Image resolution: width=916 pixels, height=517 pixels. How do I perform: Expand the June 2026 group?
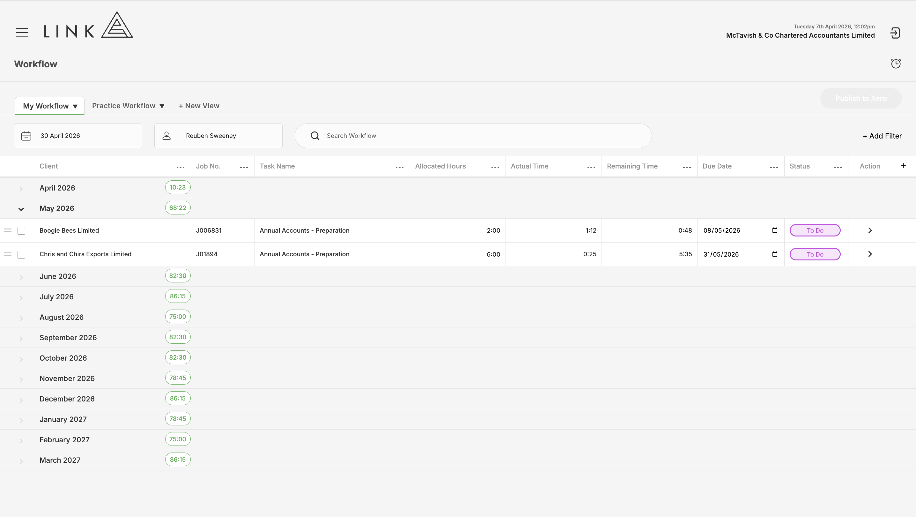point(21,277)
